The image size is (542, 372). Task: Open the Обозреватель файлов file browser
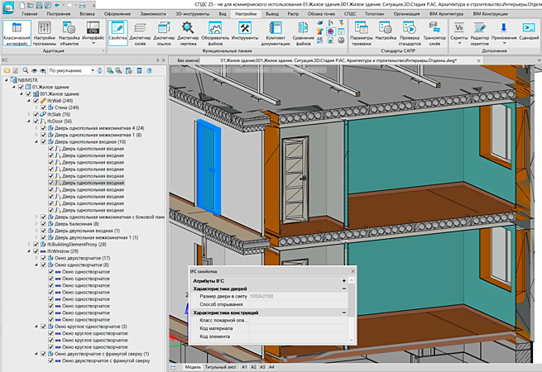click(215, 33)
